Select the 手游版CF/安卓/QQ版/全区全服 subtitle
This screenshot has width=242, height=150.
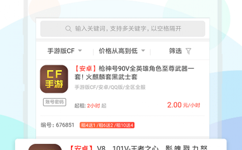(110, 87)
